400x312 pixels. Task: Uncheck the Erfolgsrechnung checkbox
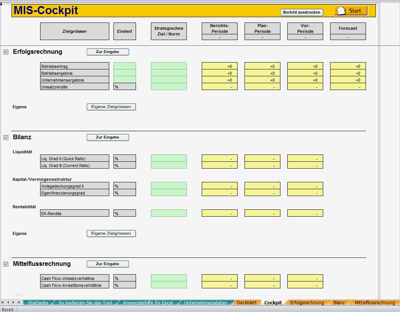point(5,51)
